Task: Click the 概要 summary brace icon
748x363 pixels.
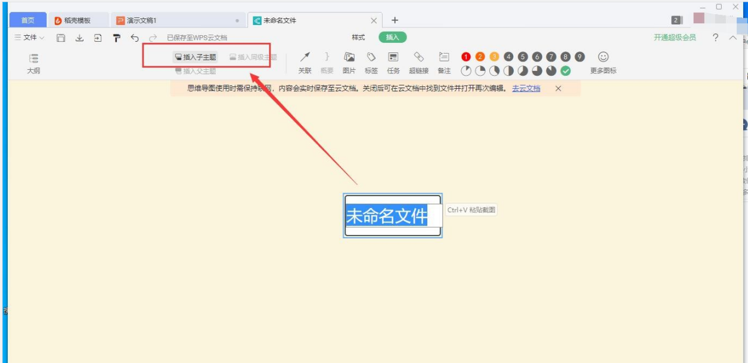Action: [x=327, y=63]
